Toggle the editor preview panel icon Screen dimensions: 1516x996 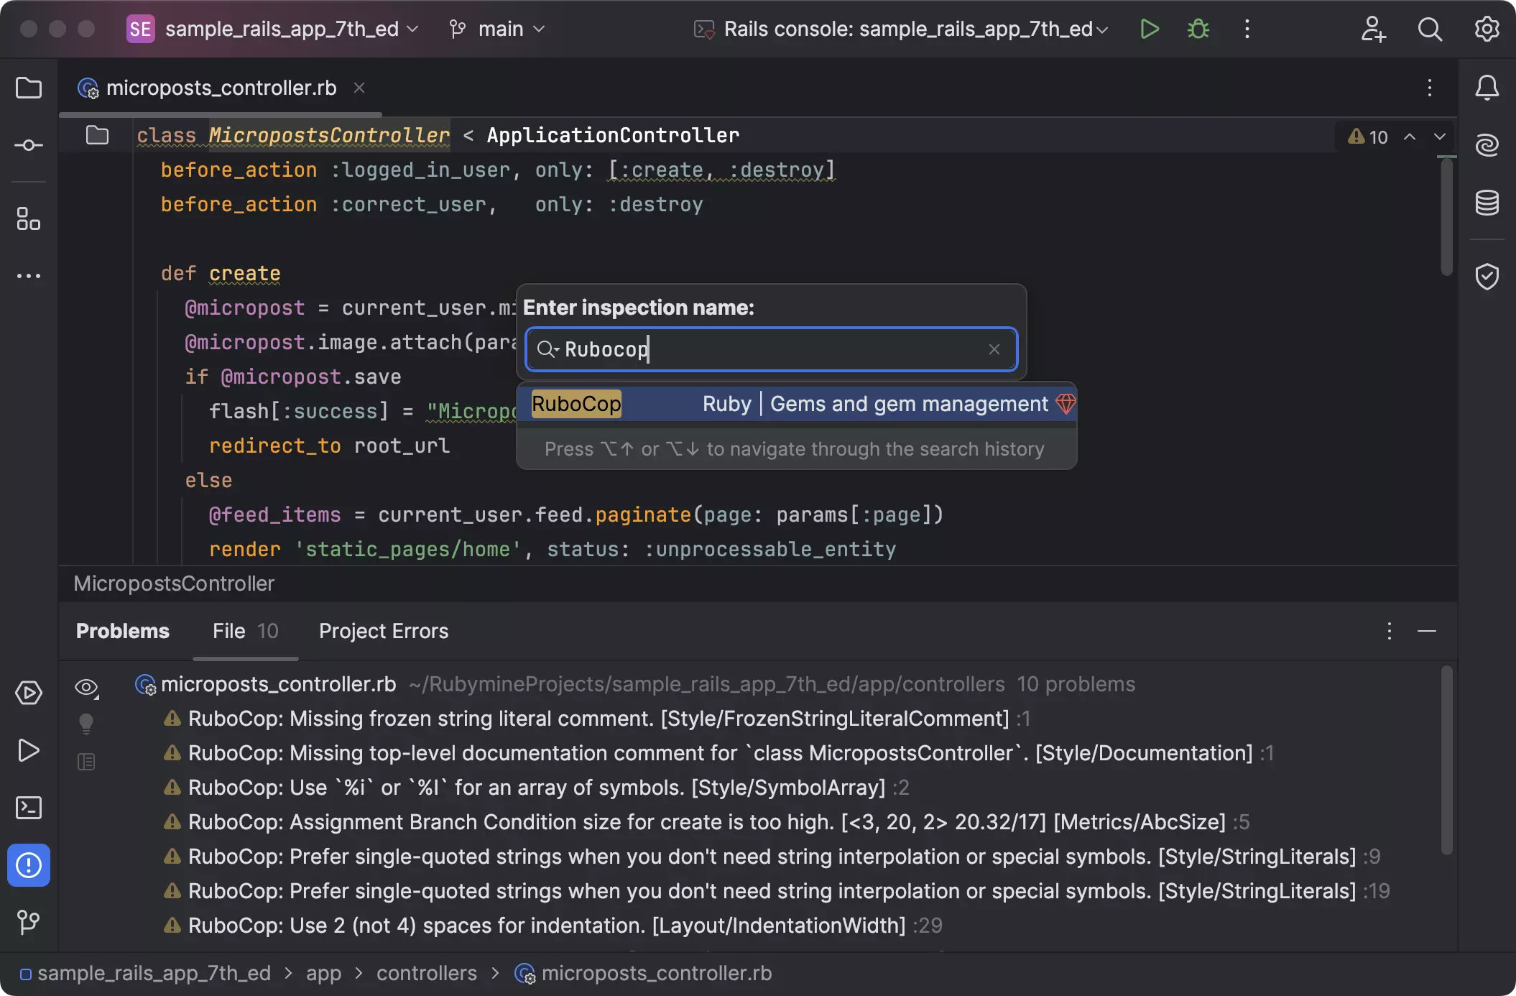click(x=86, y=762)
